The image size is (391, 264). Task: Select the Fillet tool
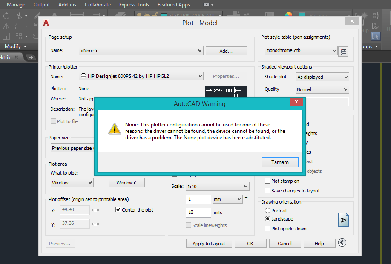tap(19, 26)
